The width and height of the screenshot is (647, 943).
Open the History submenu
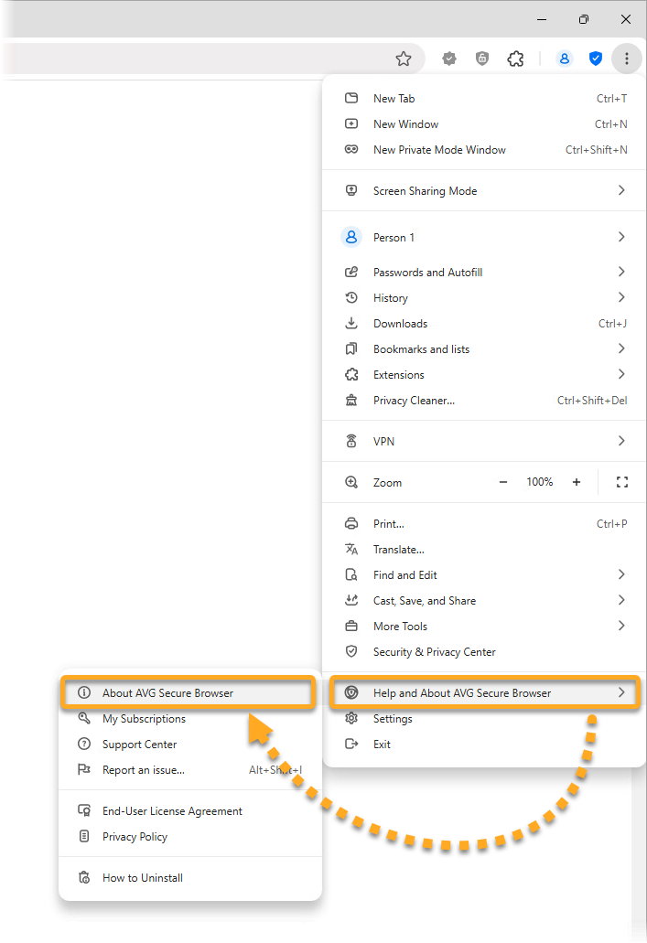click(x=391, y=298)
